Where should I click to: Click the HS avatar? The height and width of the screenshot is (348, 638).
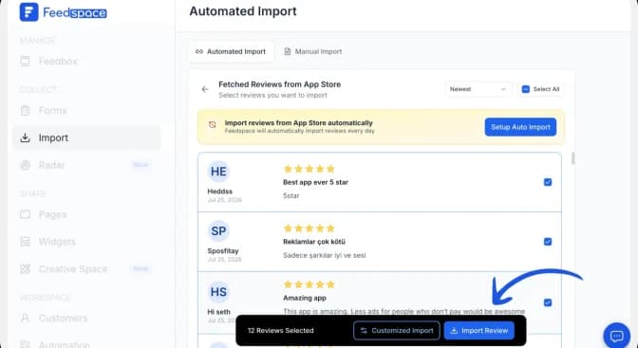(218, 292)
